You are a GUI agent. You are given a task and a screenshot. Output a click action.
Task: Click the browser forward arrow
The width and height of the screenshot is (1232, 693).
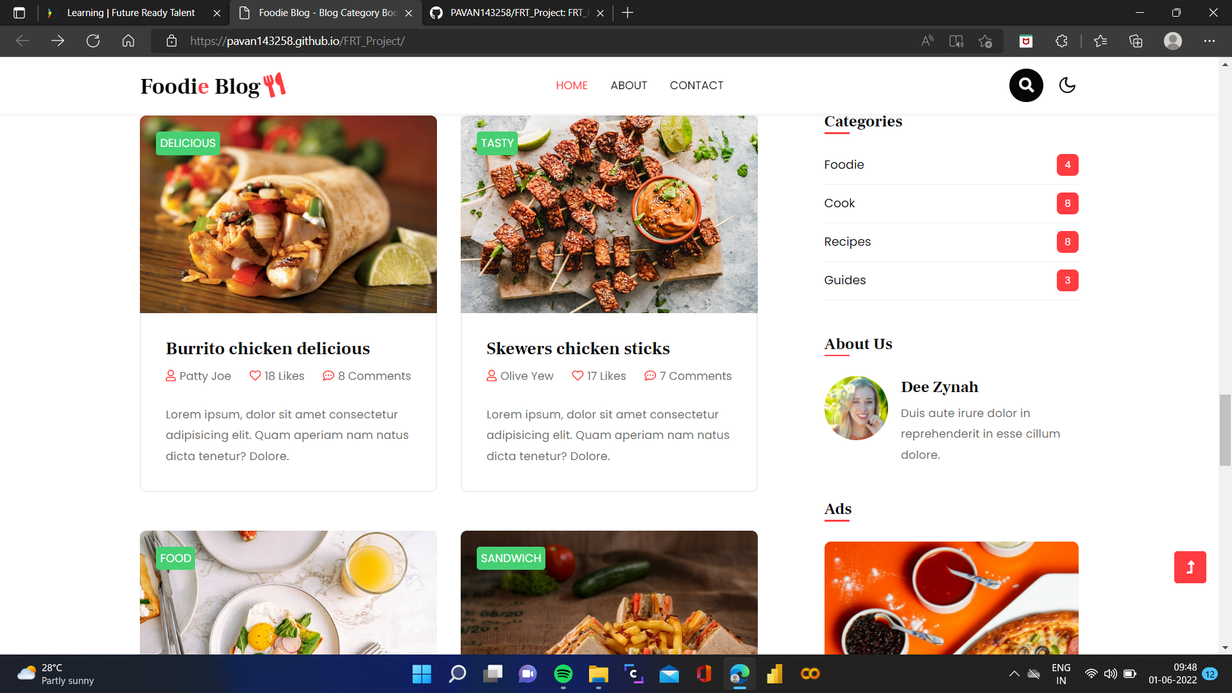(58, 41)
